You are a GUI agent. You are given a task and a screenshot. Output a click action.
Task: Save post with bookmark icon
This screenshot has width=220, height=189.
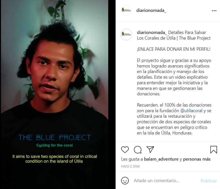(214, 150)
